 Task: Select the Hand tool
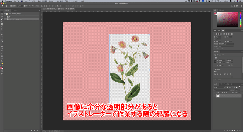(x=2, y=59)
